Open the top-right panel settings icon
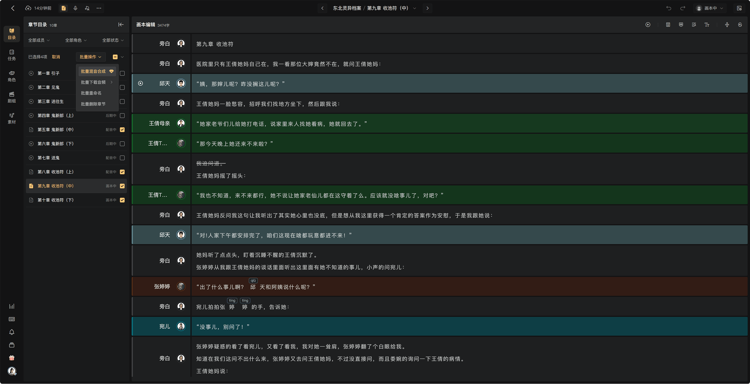Viewport: 750px width, 384px height. (x=739, y=8)
